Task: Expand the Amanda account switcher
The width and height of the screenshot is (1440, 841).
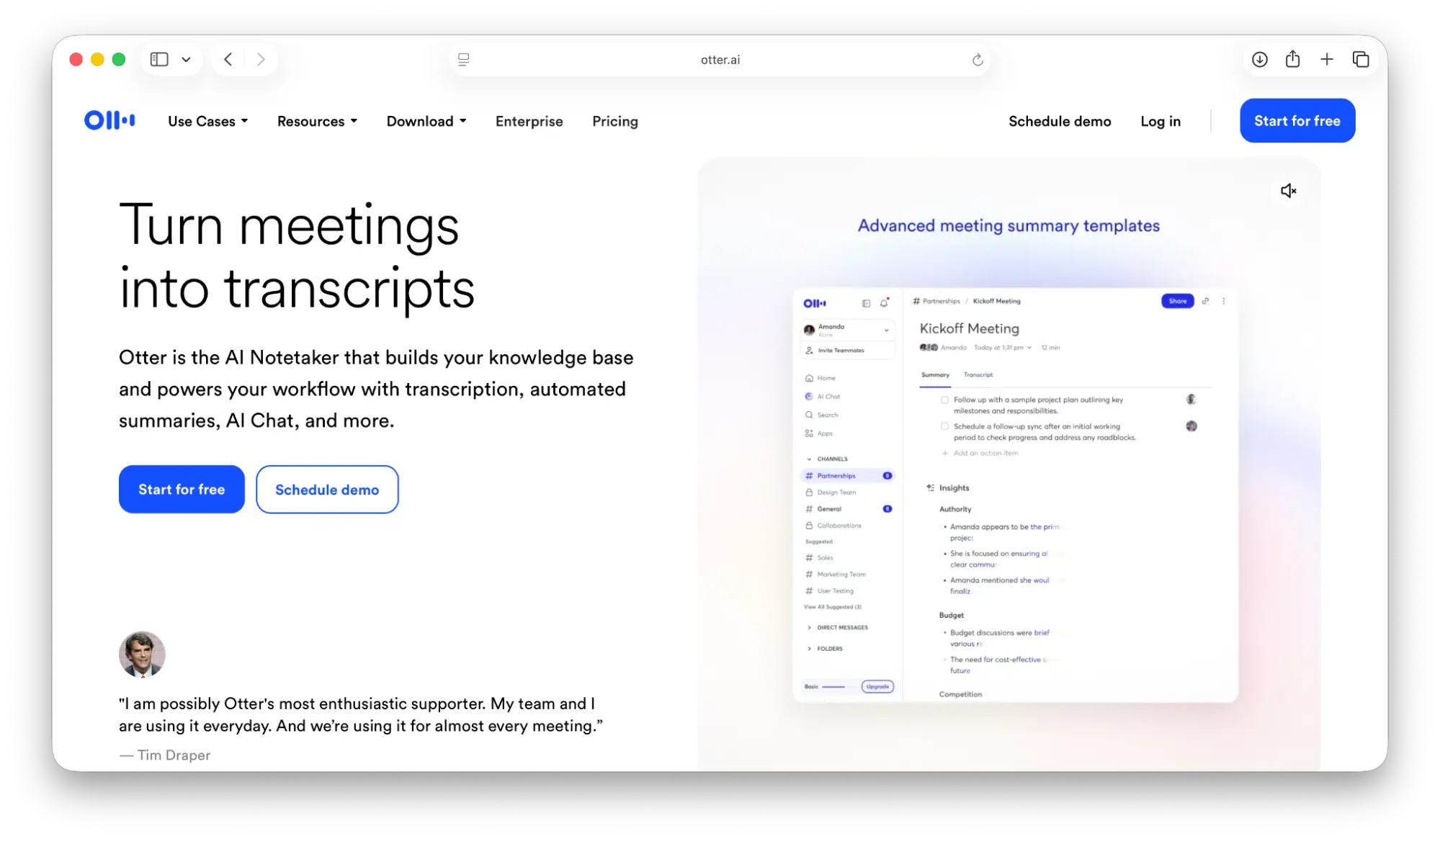Action: pyautogui.click(x=886, y=330)
